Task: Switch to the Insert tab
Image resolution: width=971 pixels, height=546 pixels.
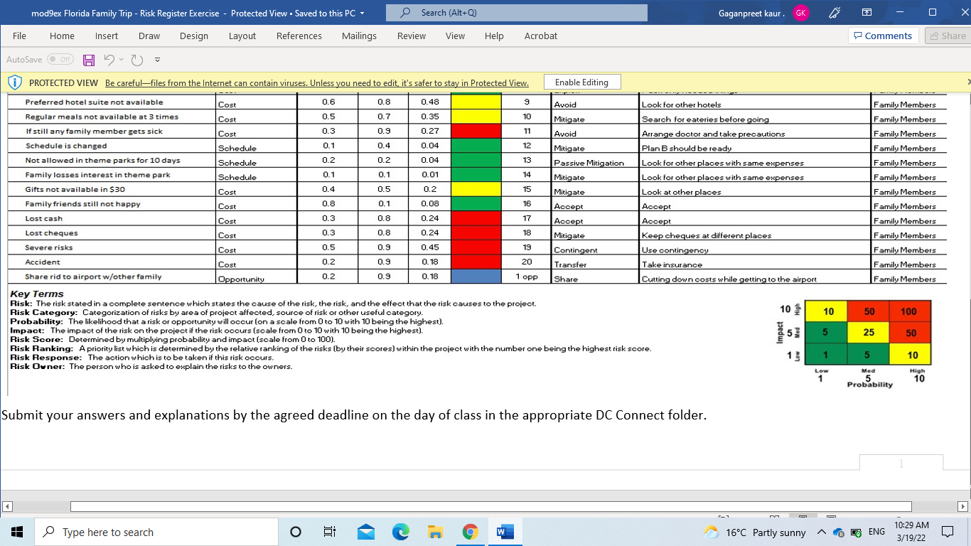Action: point(107,36)
